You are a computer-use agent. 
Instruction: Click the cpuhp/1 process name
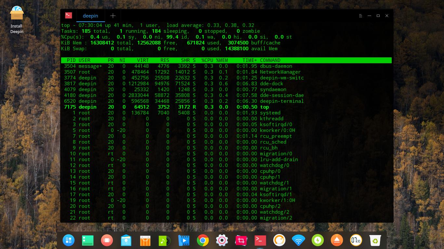(270, 177)
